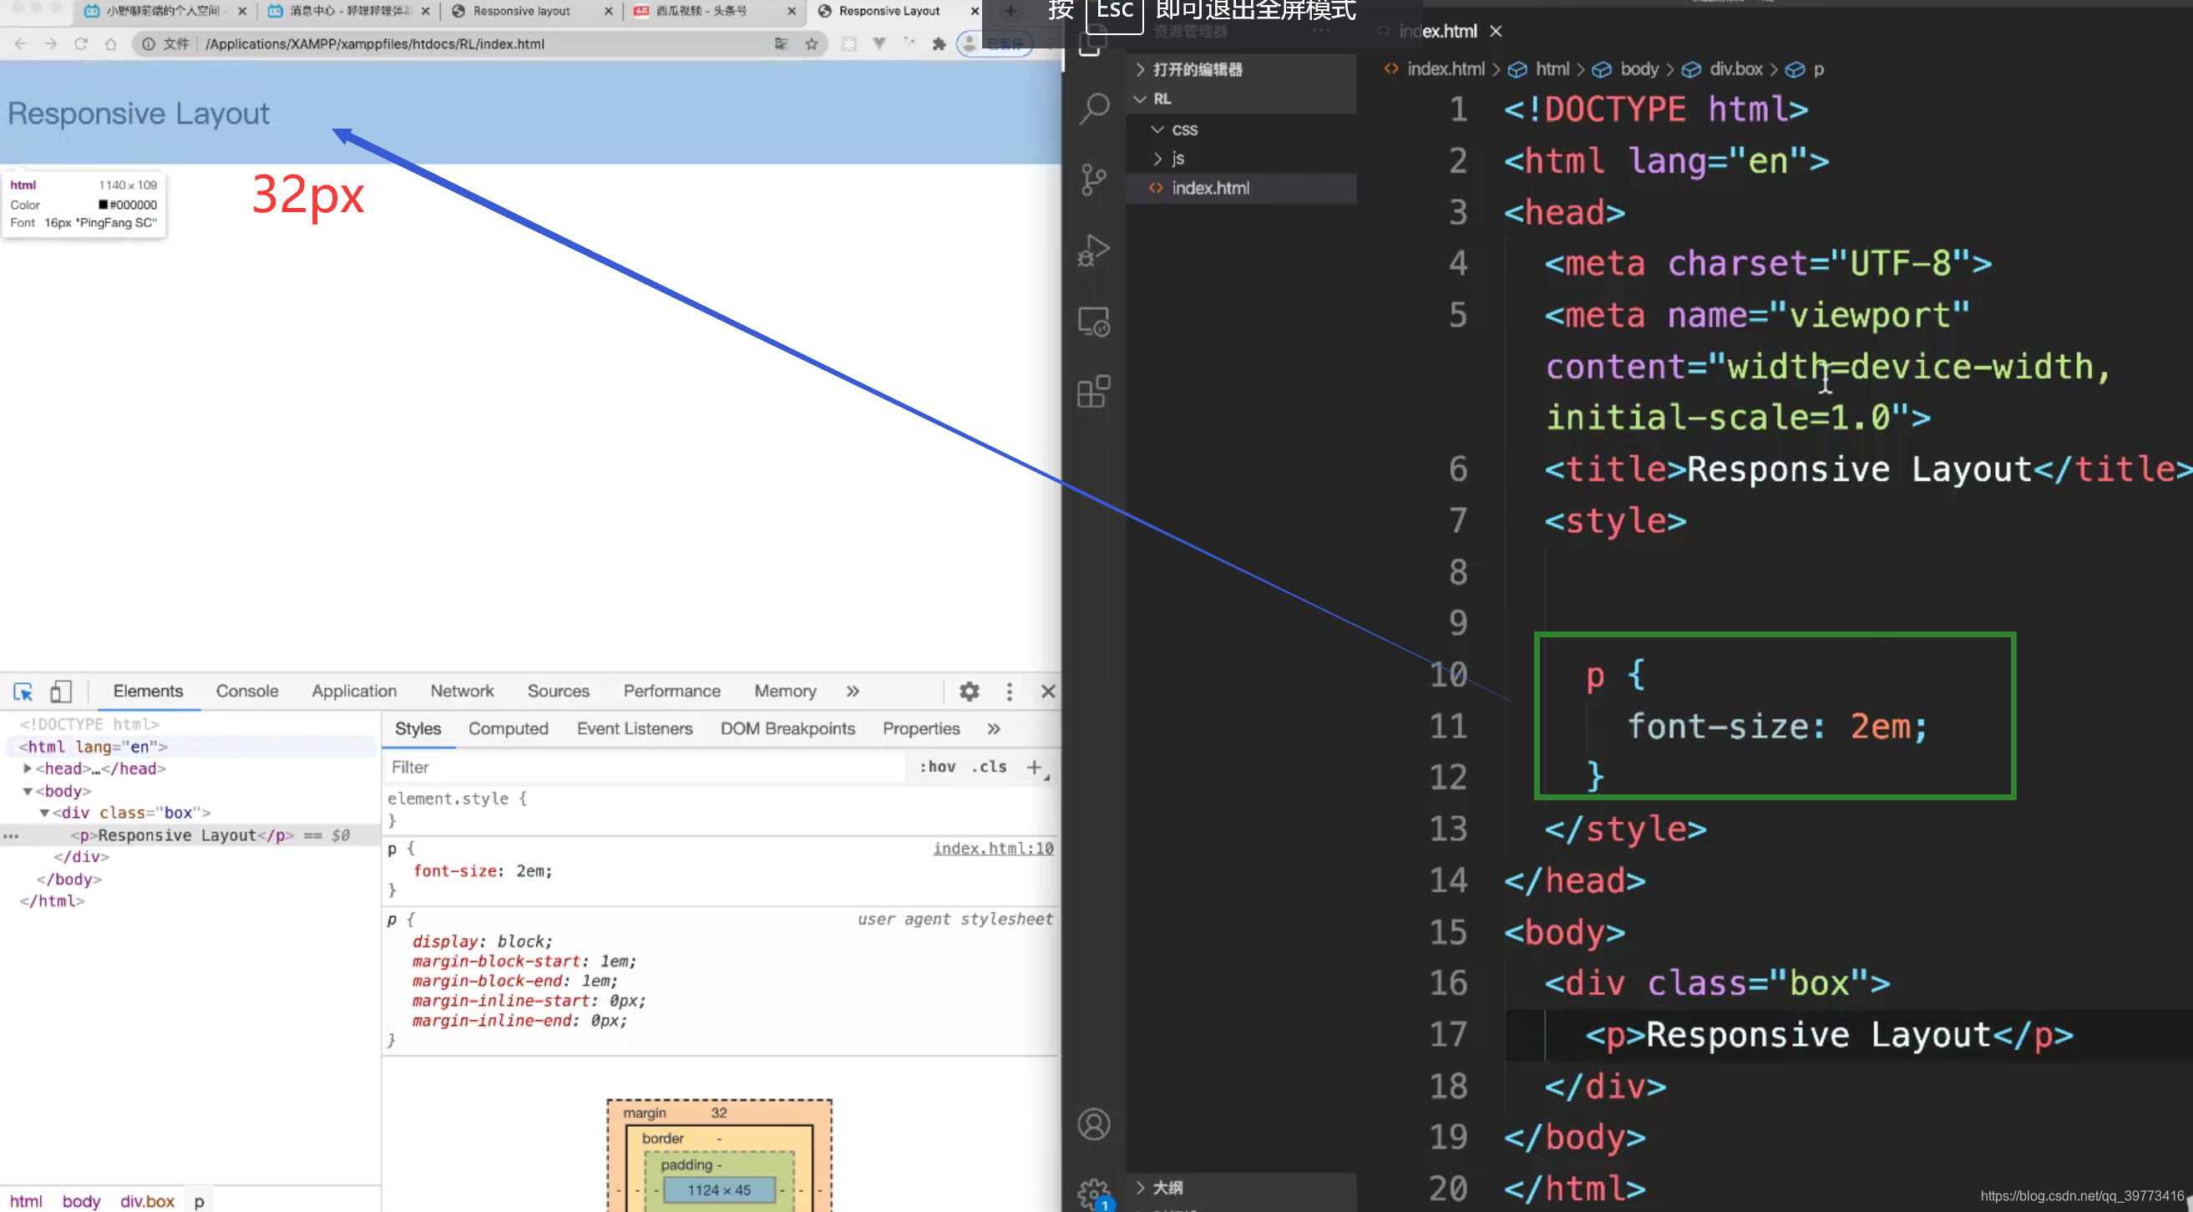Click 2em font-size value in Styles
Viewport: 2193px width, 1212px height.
[x=533, y=871]
